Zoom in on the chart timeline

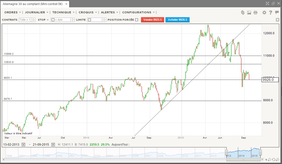[x=278, y=159]
